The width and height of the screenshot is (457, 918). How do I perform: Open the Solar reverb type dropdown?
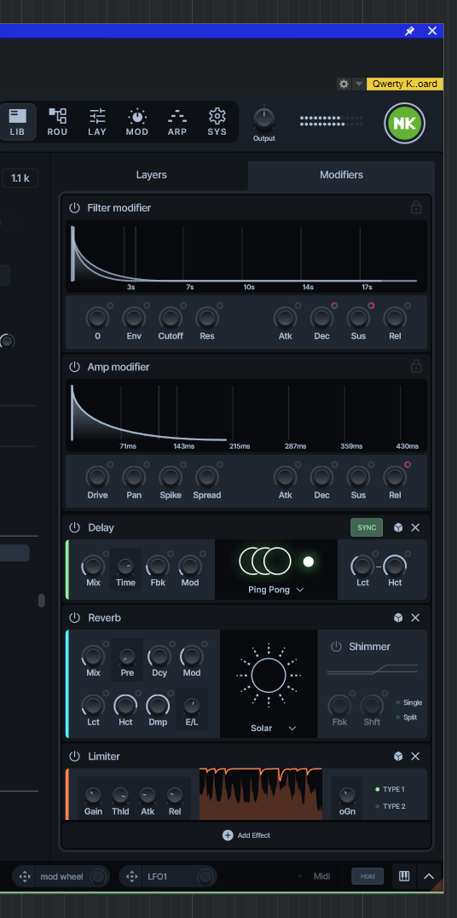274,728
